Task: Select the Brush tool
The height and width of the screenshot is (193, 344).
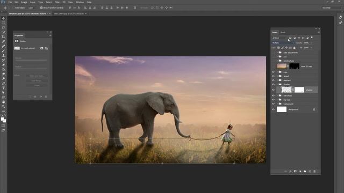Action: [3, 51]
